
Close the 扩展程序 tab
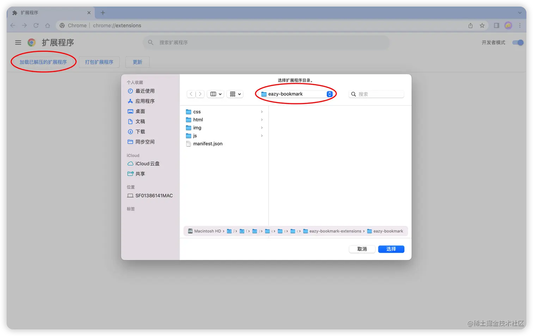tap(89, 13)
